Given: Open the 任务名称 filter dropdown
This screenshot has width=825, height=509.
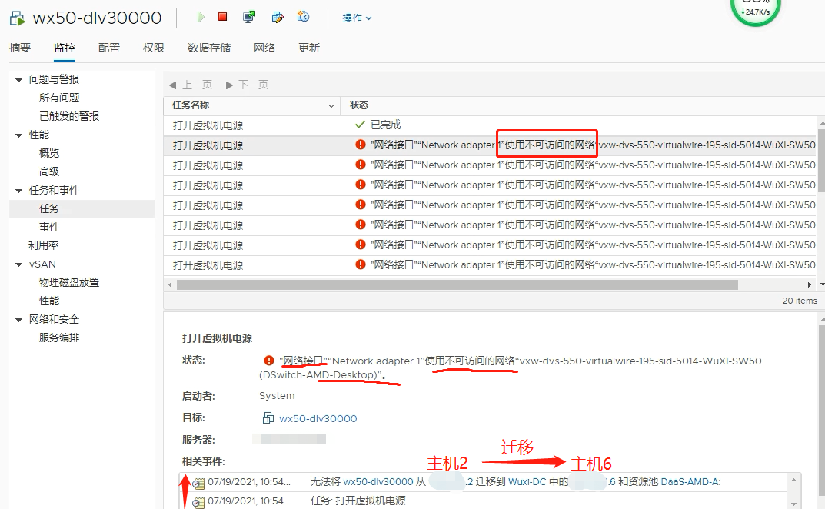Looking at the screenshot, I should 331,105.
